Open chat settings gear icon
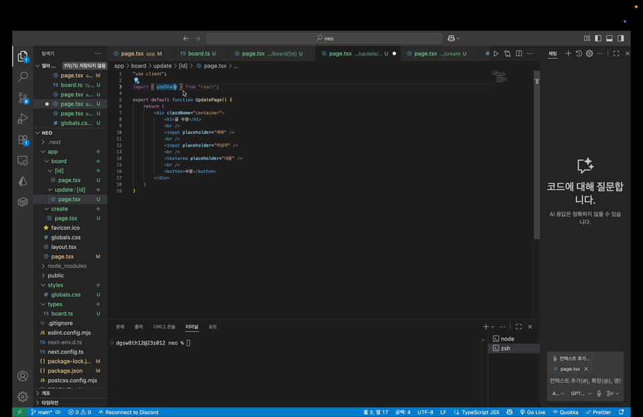Image resolution: width=643 pixels, height=417 pixels. [x=589, y=54]
